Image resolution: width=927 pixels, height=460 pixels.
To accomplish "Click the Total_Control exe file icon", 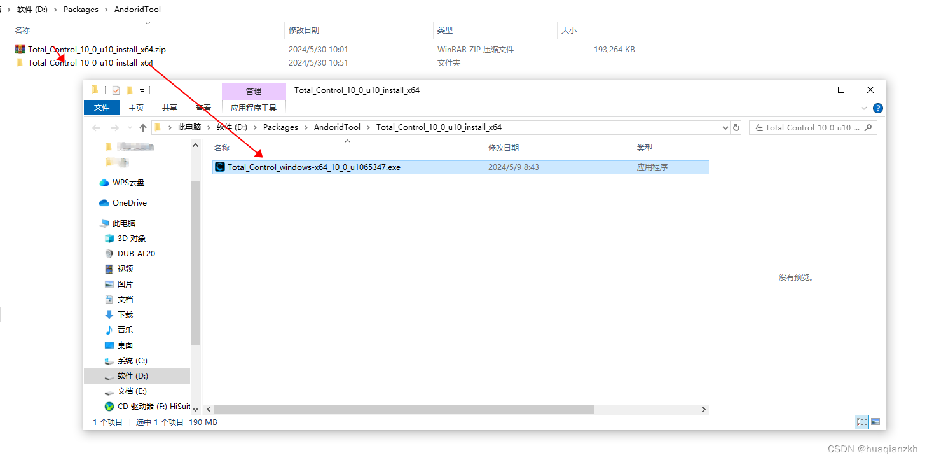I will tap(220, 167).
